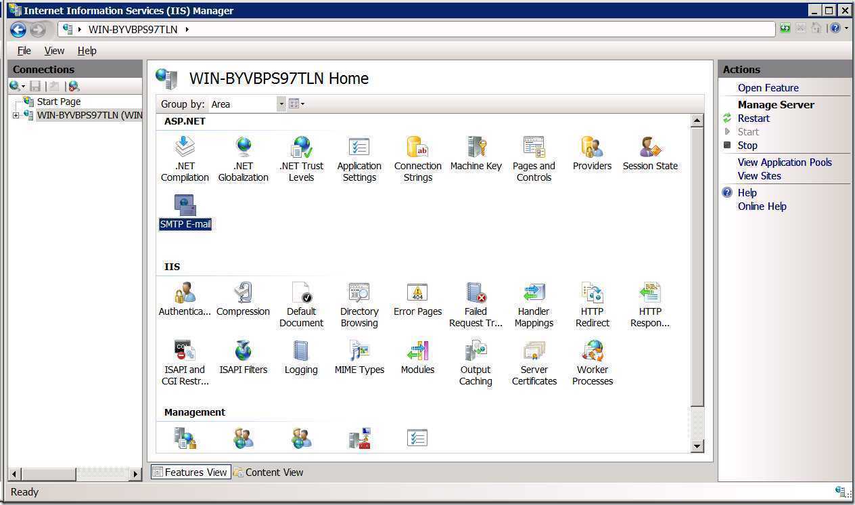Switch to Content View tab

click(x=269, y=472)
